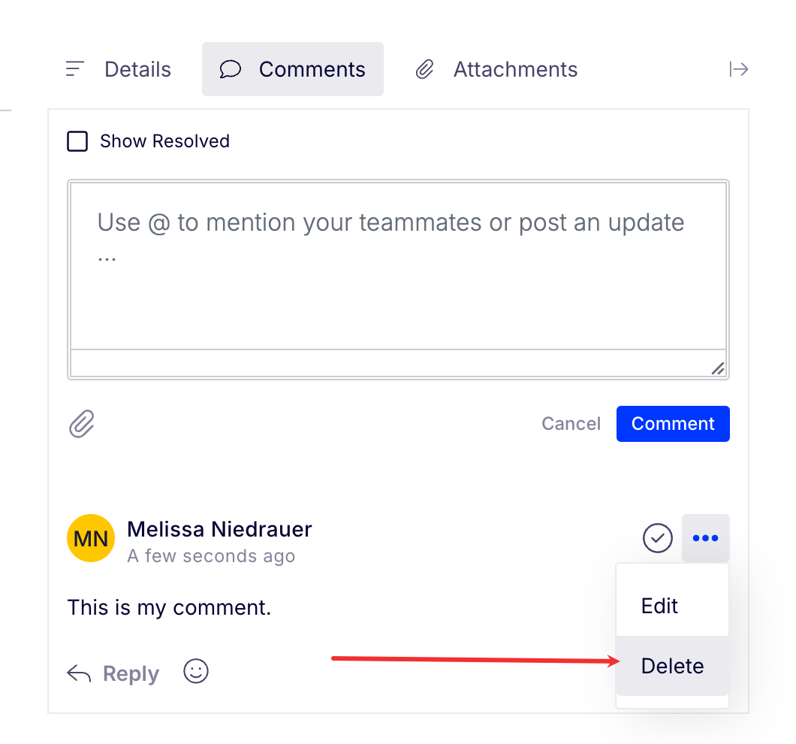Click the Attachments paperclip tab icon
This screenshot has width=796, height=744.
pyautogui.click(x=425, y=69)
